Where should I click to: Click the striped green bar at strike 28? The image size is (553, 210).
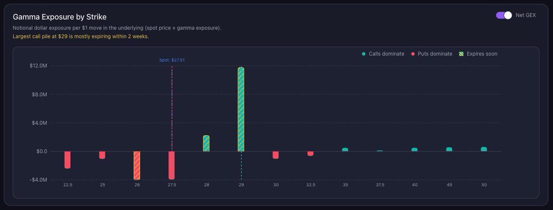[206, 143]
